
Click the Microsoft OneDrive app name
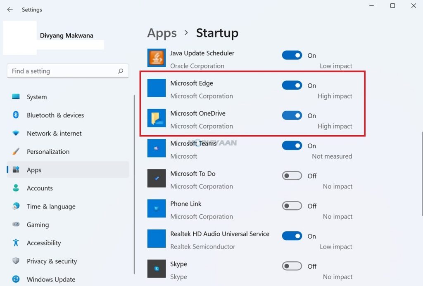(x=198, y=113)
